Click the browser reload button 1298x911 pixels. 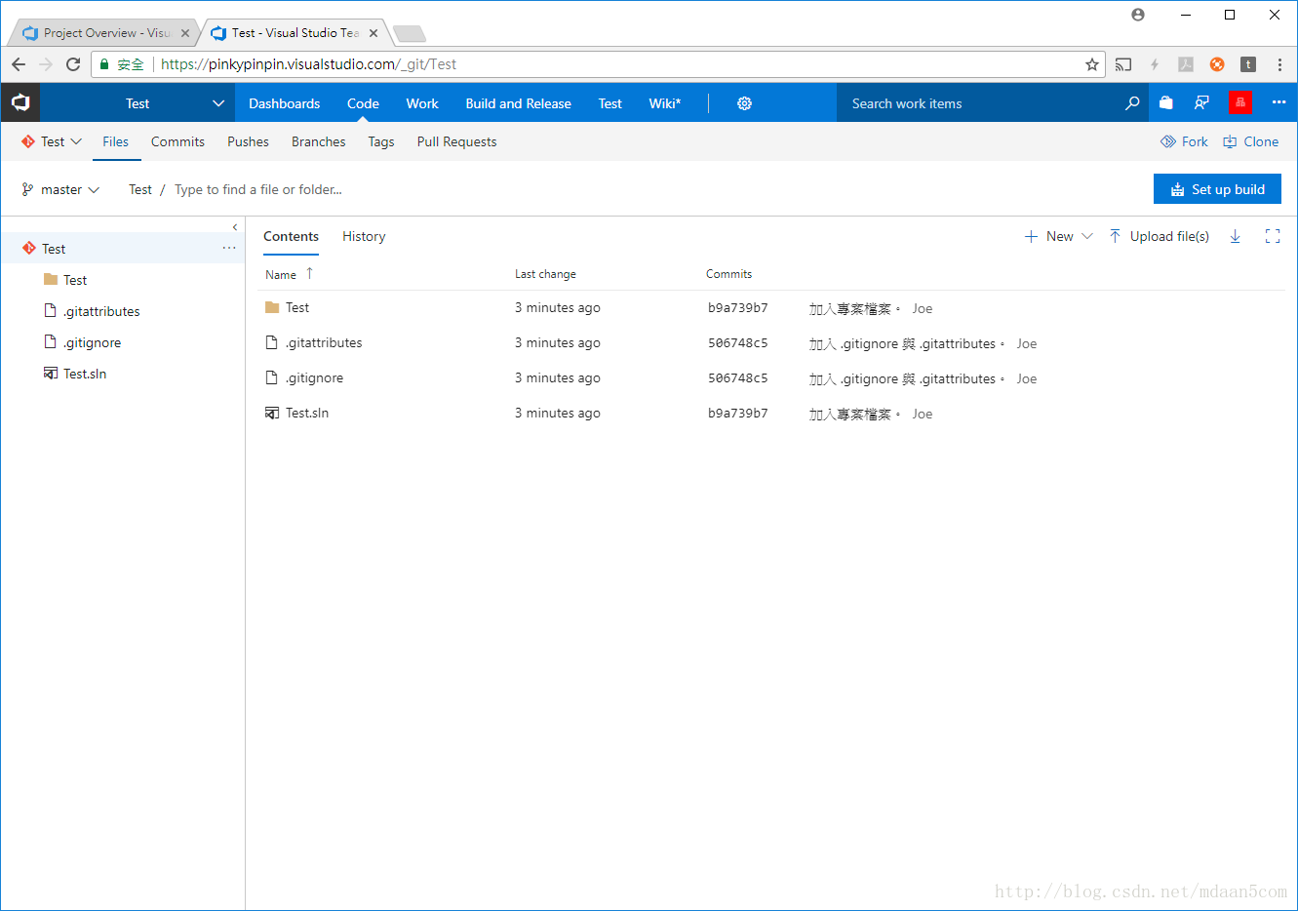(x=73, y=64)
